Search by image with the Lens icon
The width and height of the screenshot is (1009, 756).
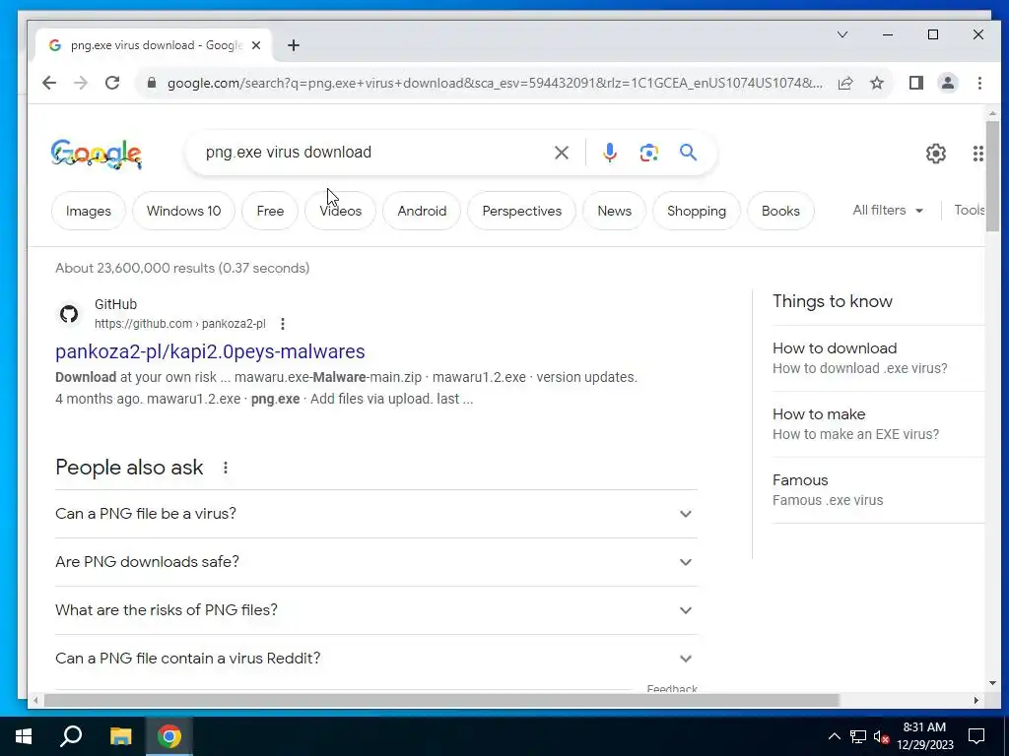[649, 153]
